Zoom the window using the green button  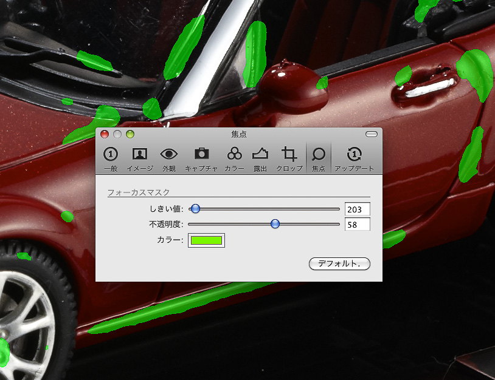tap(130, 134)
